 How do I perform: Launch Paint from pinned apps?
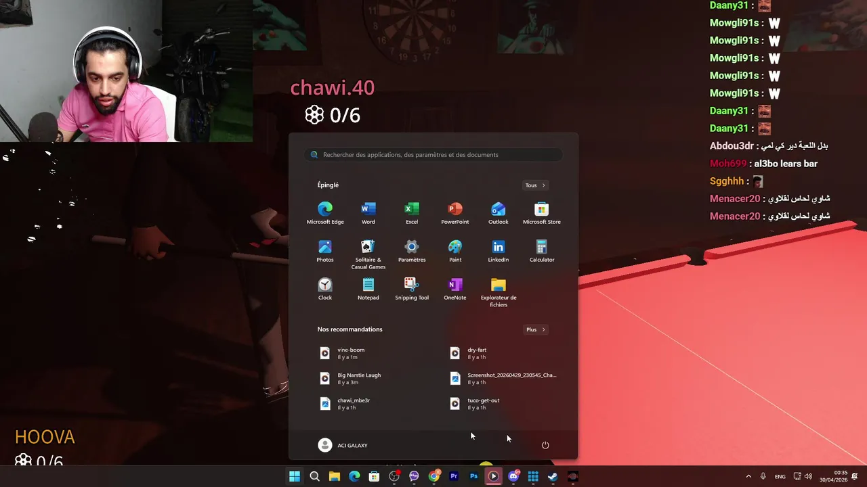[455, 251]
